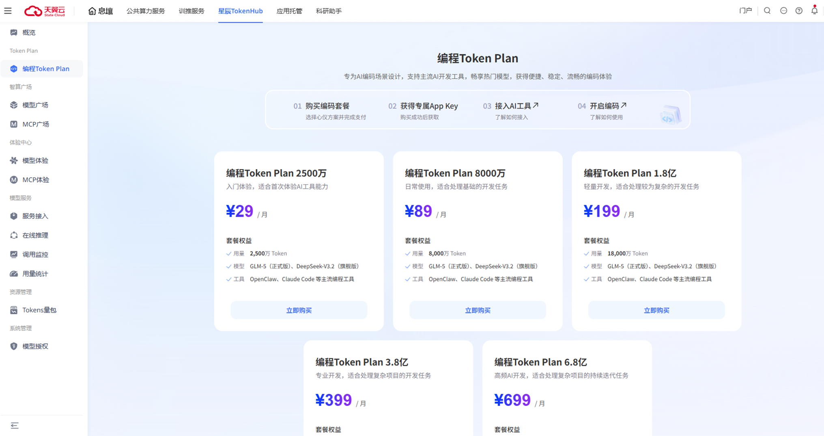The width and height of the screenshot is (824, 436).
Task: Click the ¥699 monthly price
Action: [512, 400]
